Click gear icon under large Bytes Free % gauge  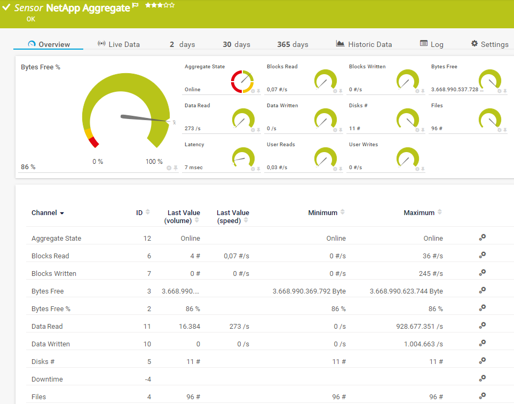(x=169, y=168)
